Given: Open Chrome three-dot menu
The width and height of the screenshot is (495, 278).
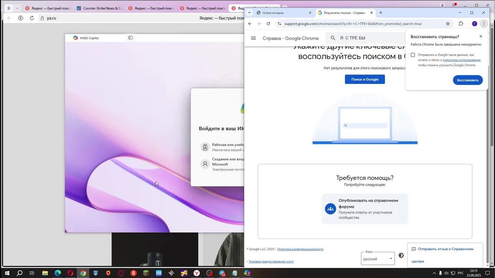Looking at the screenshot, I should click(484, 24).
